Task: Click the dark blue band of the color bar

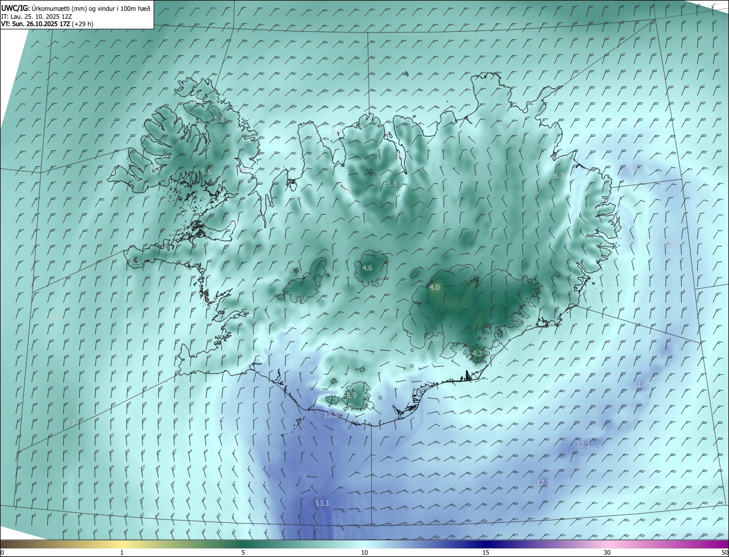Action: point(486,544)
